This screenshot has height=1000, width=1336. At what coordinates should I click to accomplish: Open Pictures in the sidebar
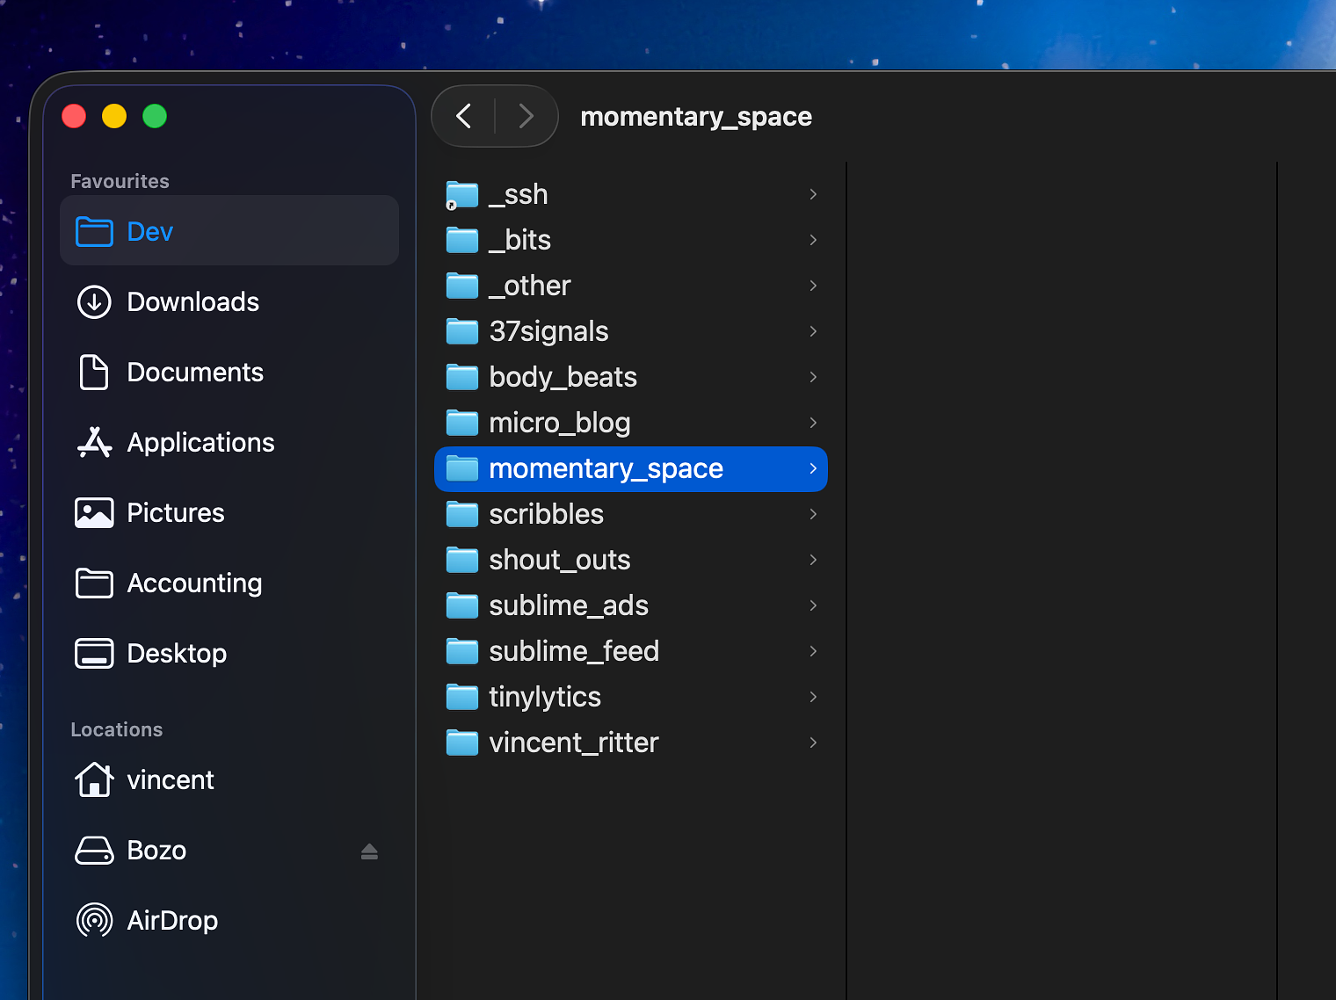(176, 512)
